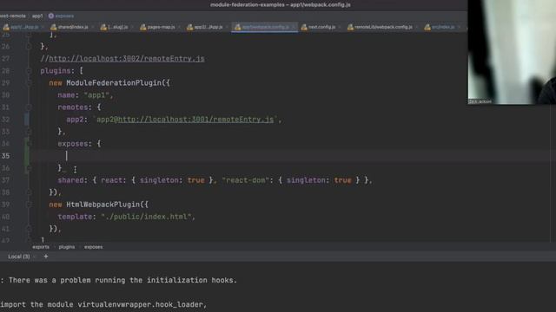Viewport: 556px width, 312px height.
Task: Close the app1/webpack.config.js tab
Action: [294, 27]
